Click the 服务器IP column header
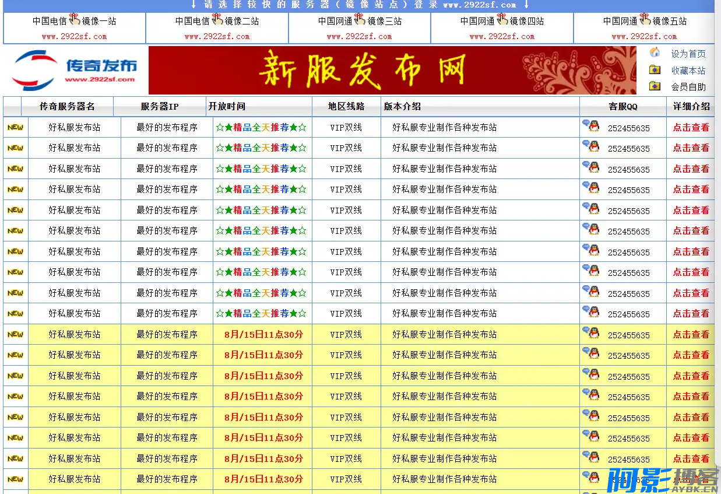This screenshot has height=494, width=721. pos(160,106)
